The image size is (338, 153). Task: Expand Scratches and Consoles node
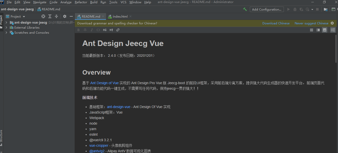[x=6, y=32]
